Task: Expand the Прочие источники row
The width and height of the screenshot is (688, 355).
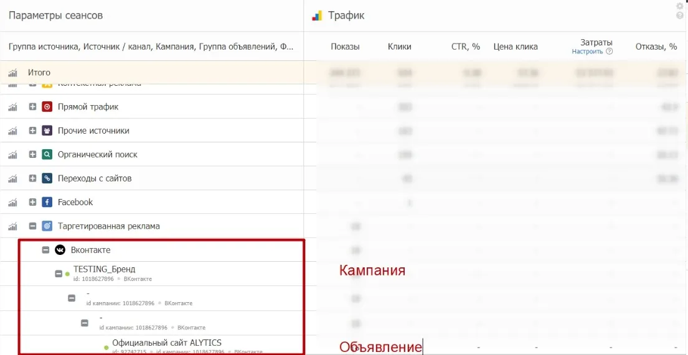Action: [32, 131]
